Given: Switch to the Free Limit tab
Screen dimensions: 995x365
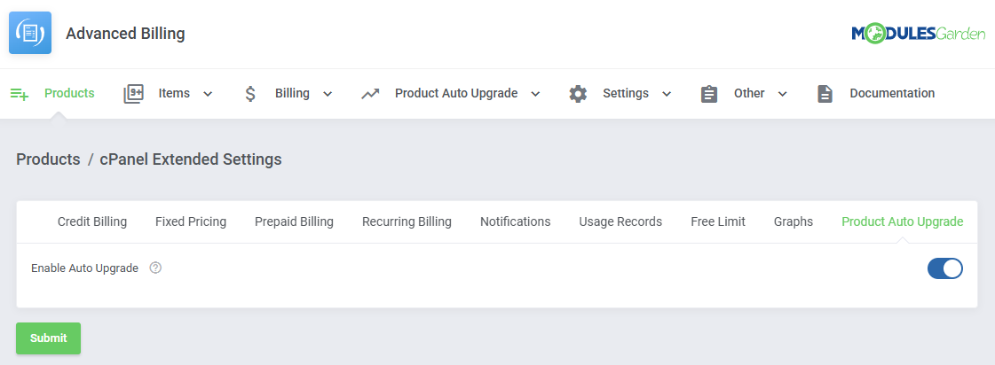Looking at the screenshot, I should click(718, 221).
